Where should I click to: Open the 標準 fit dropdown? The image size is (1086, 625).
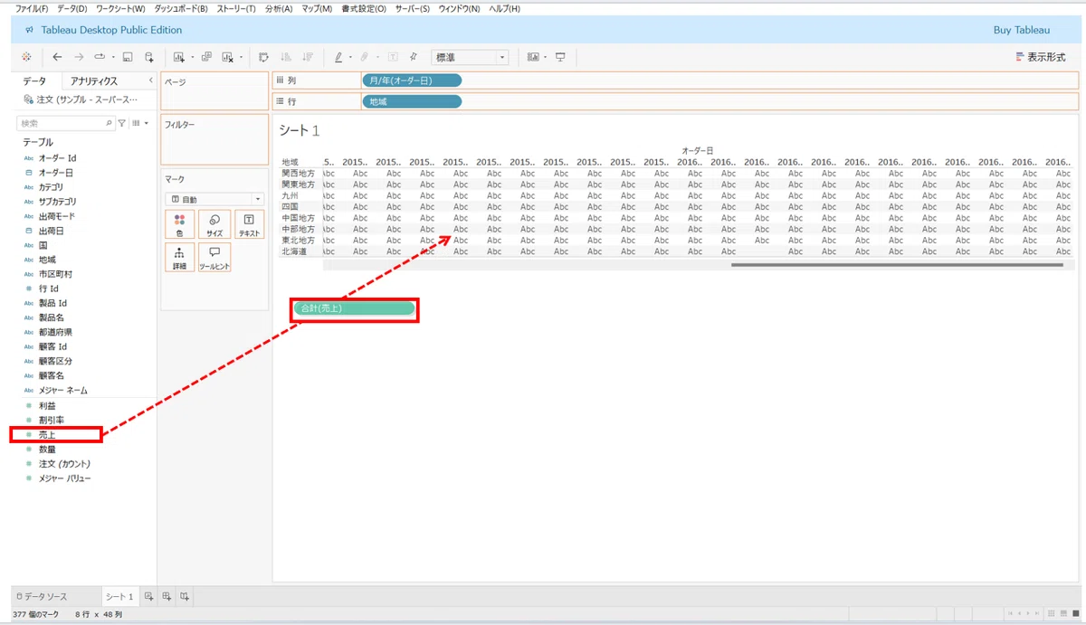(471, 57)
